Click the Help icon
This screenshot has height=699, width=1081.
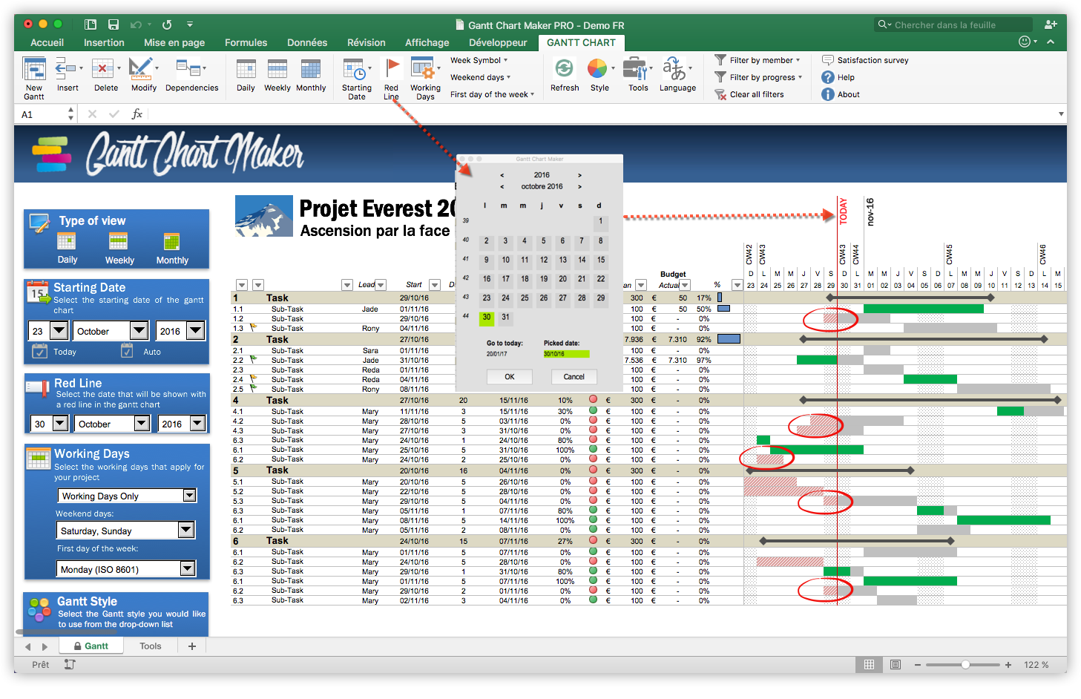(x=828, y=77)
